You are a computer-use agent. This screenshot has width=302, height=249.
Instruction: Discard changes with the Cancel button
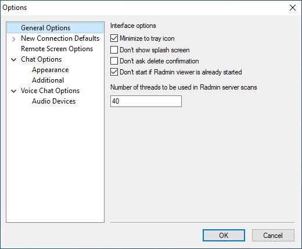pyautogui.click(x=273, y=236)
